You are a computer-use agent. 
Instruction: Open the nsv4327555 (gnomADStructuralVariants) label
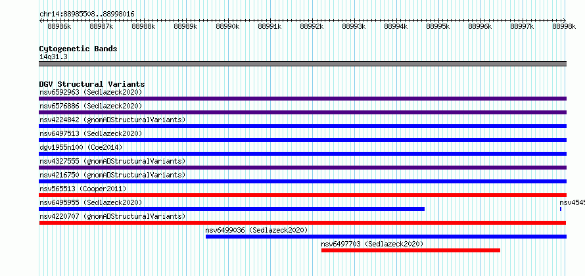(x=112, y=161)
